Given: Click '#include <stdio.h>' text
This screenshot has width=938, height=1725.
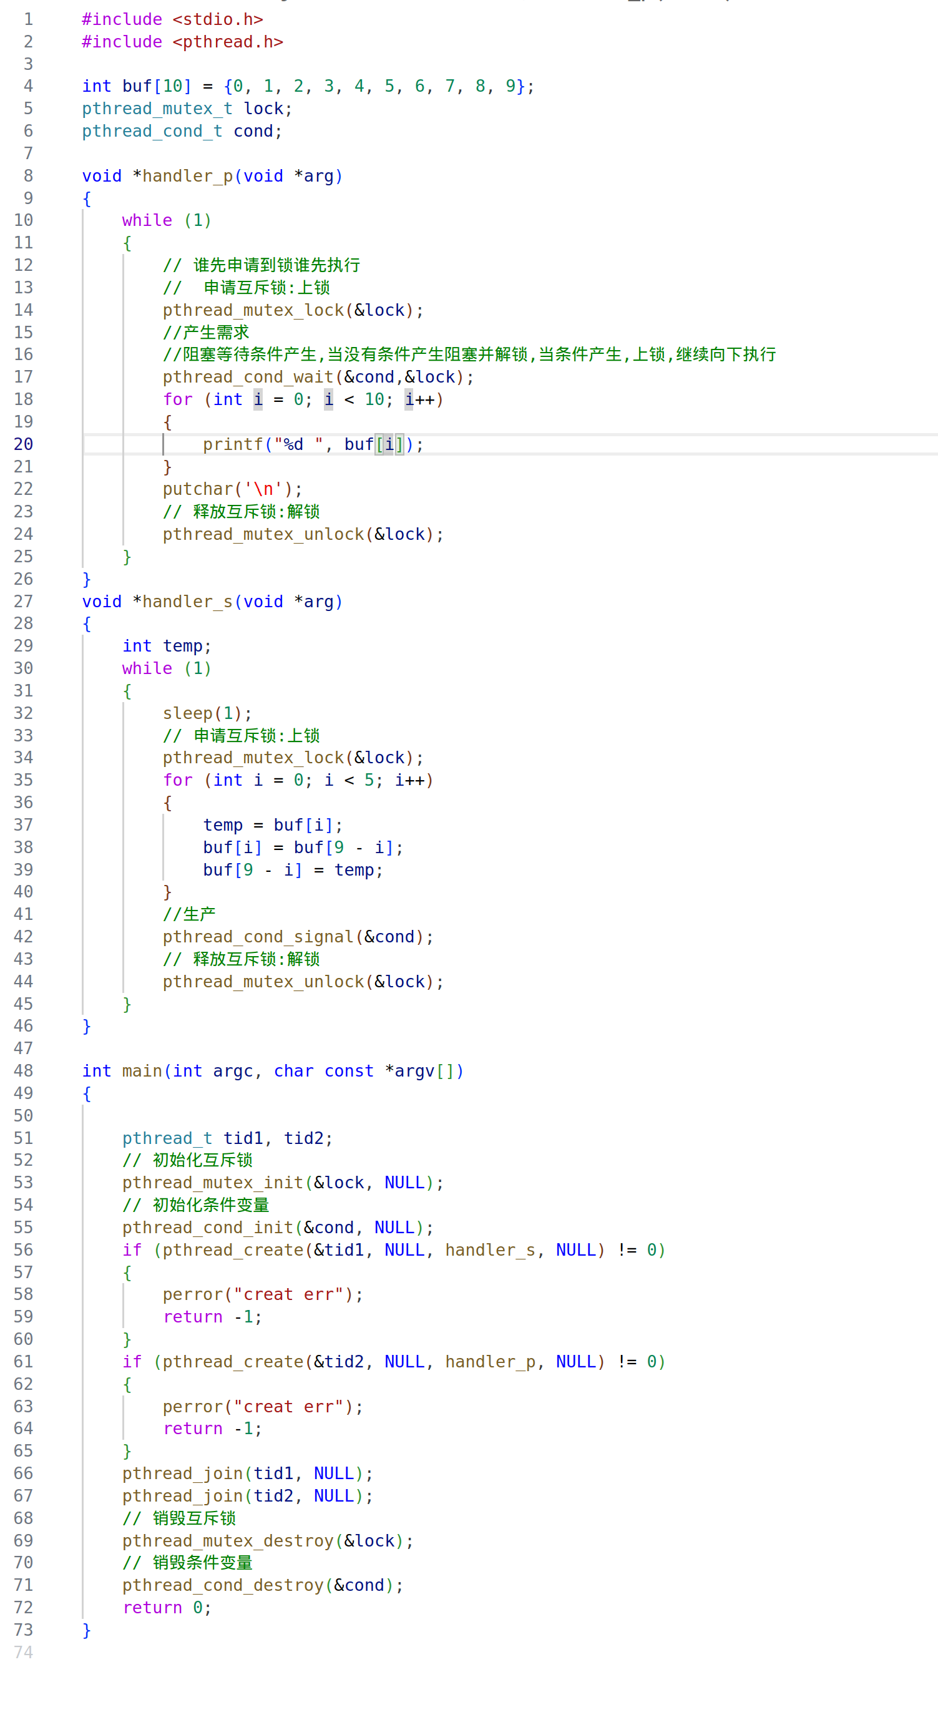Looking at the screenshot, I should click(173, 19).
